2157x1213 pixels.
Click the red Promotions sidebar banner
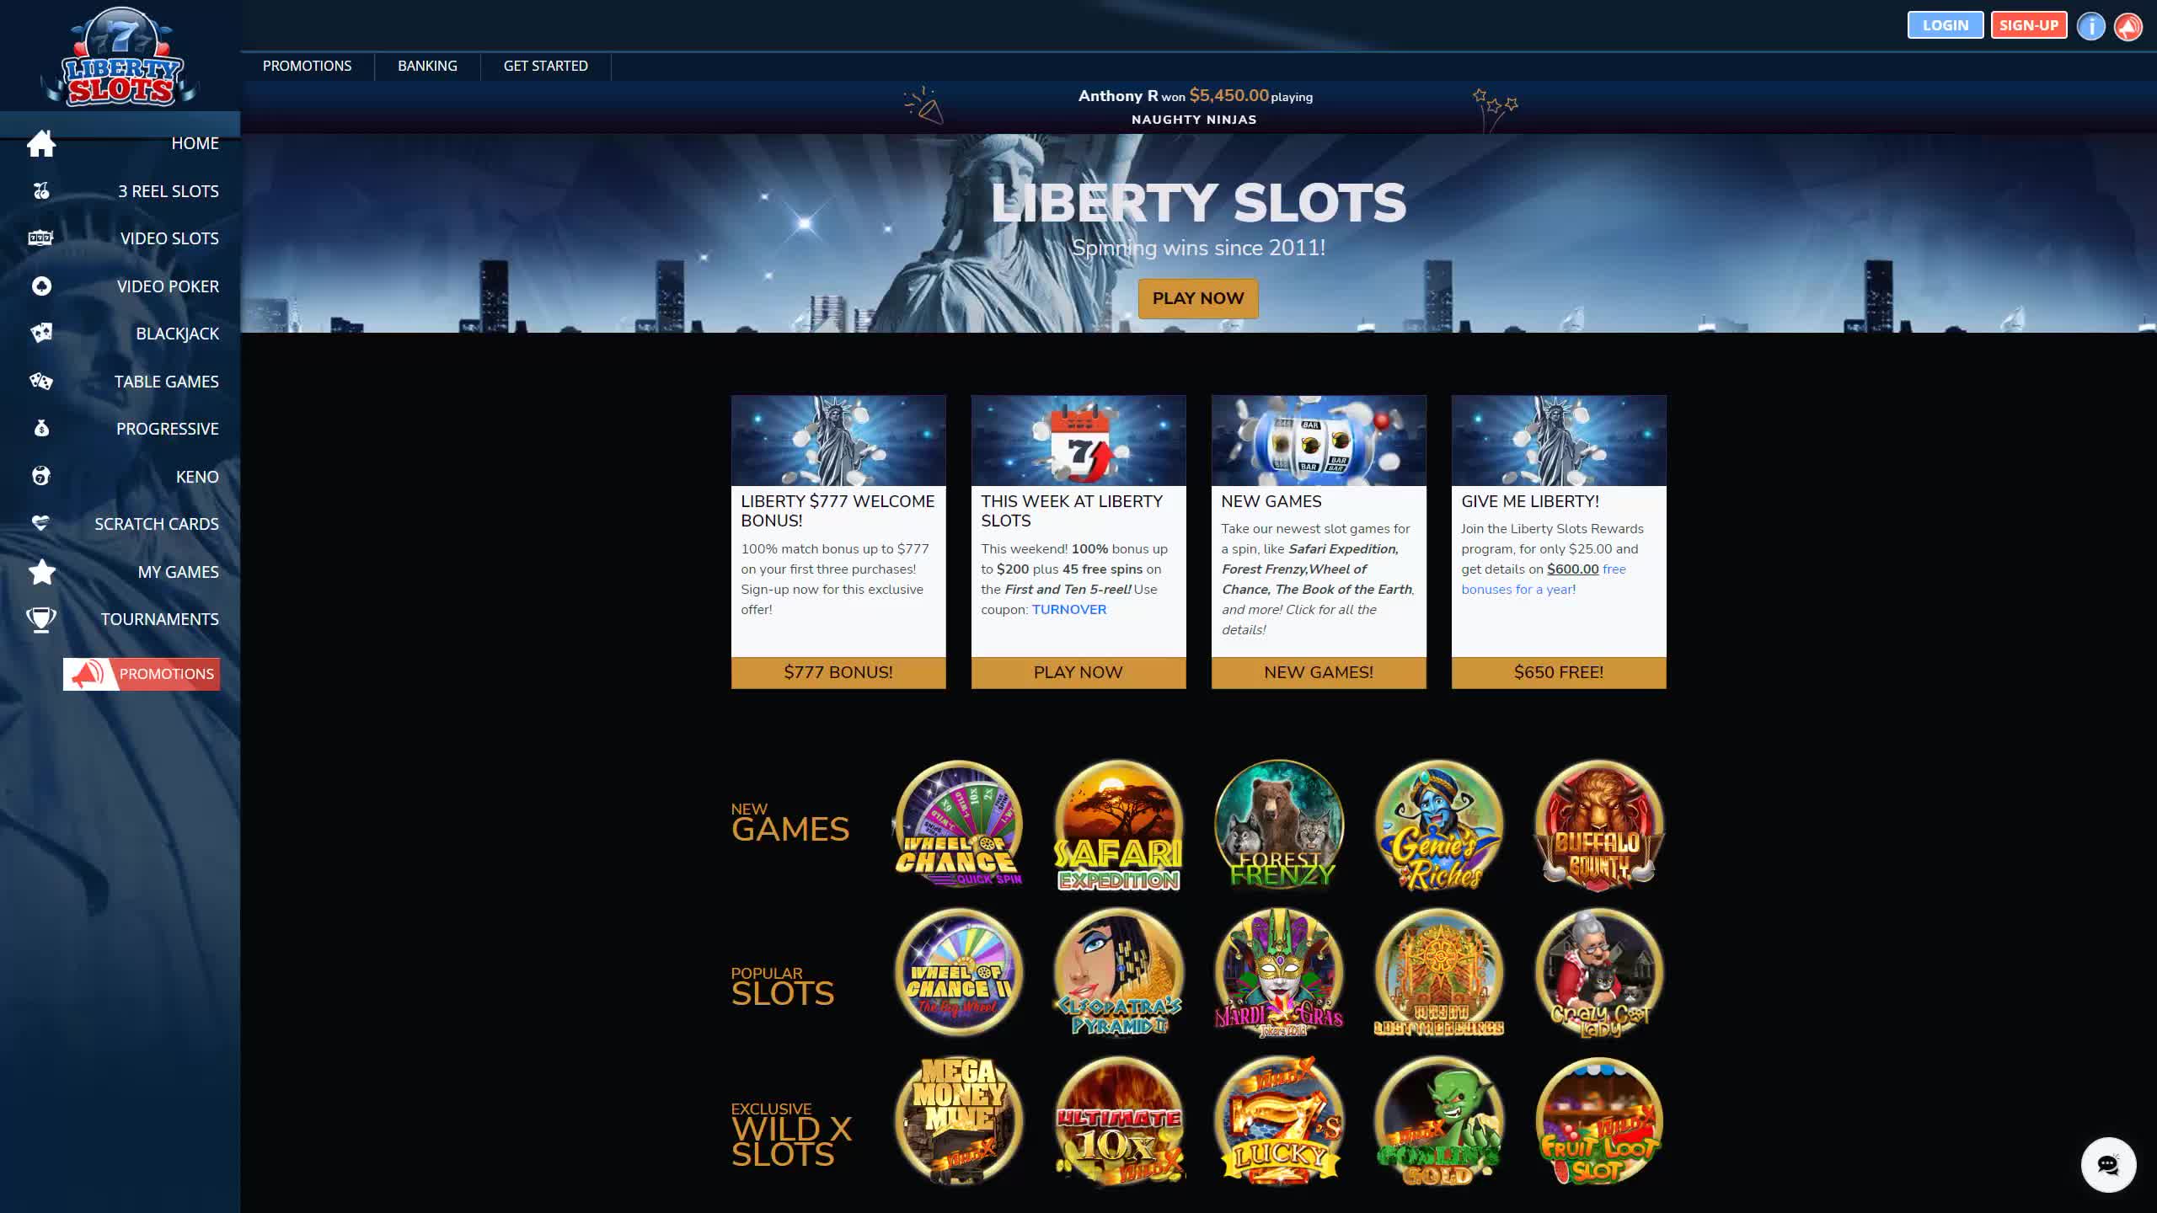pyautogui.click(x=142, y=674)
